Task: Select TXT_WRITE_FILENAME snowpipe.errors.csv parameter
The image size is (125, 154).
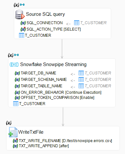Action: (65, 141)
